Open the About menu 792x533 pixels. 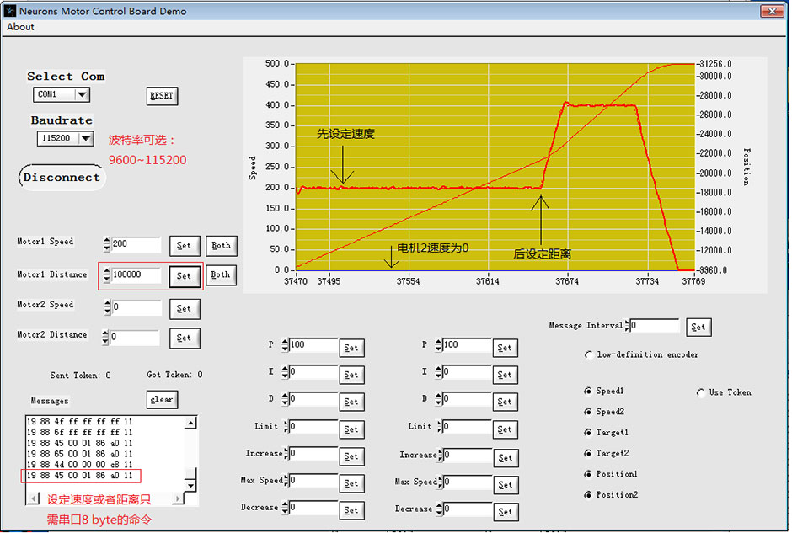click(x=20, y=27)
